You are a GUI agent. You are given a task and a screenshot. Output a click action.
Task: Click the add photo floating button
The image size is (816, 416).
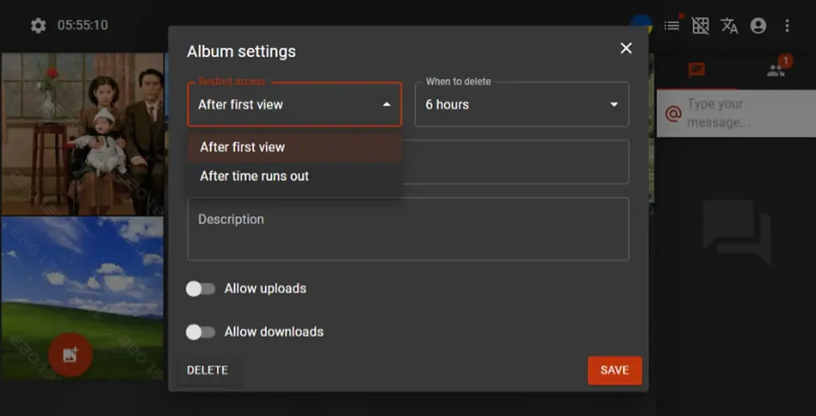pos(71,355)
